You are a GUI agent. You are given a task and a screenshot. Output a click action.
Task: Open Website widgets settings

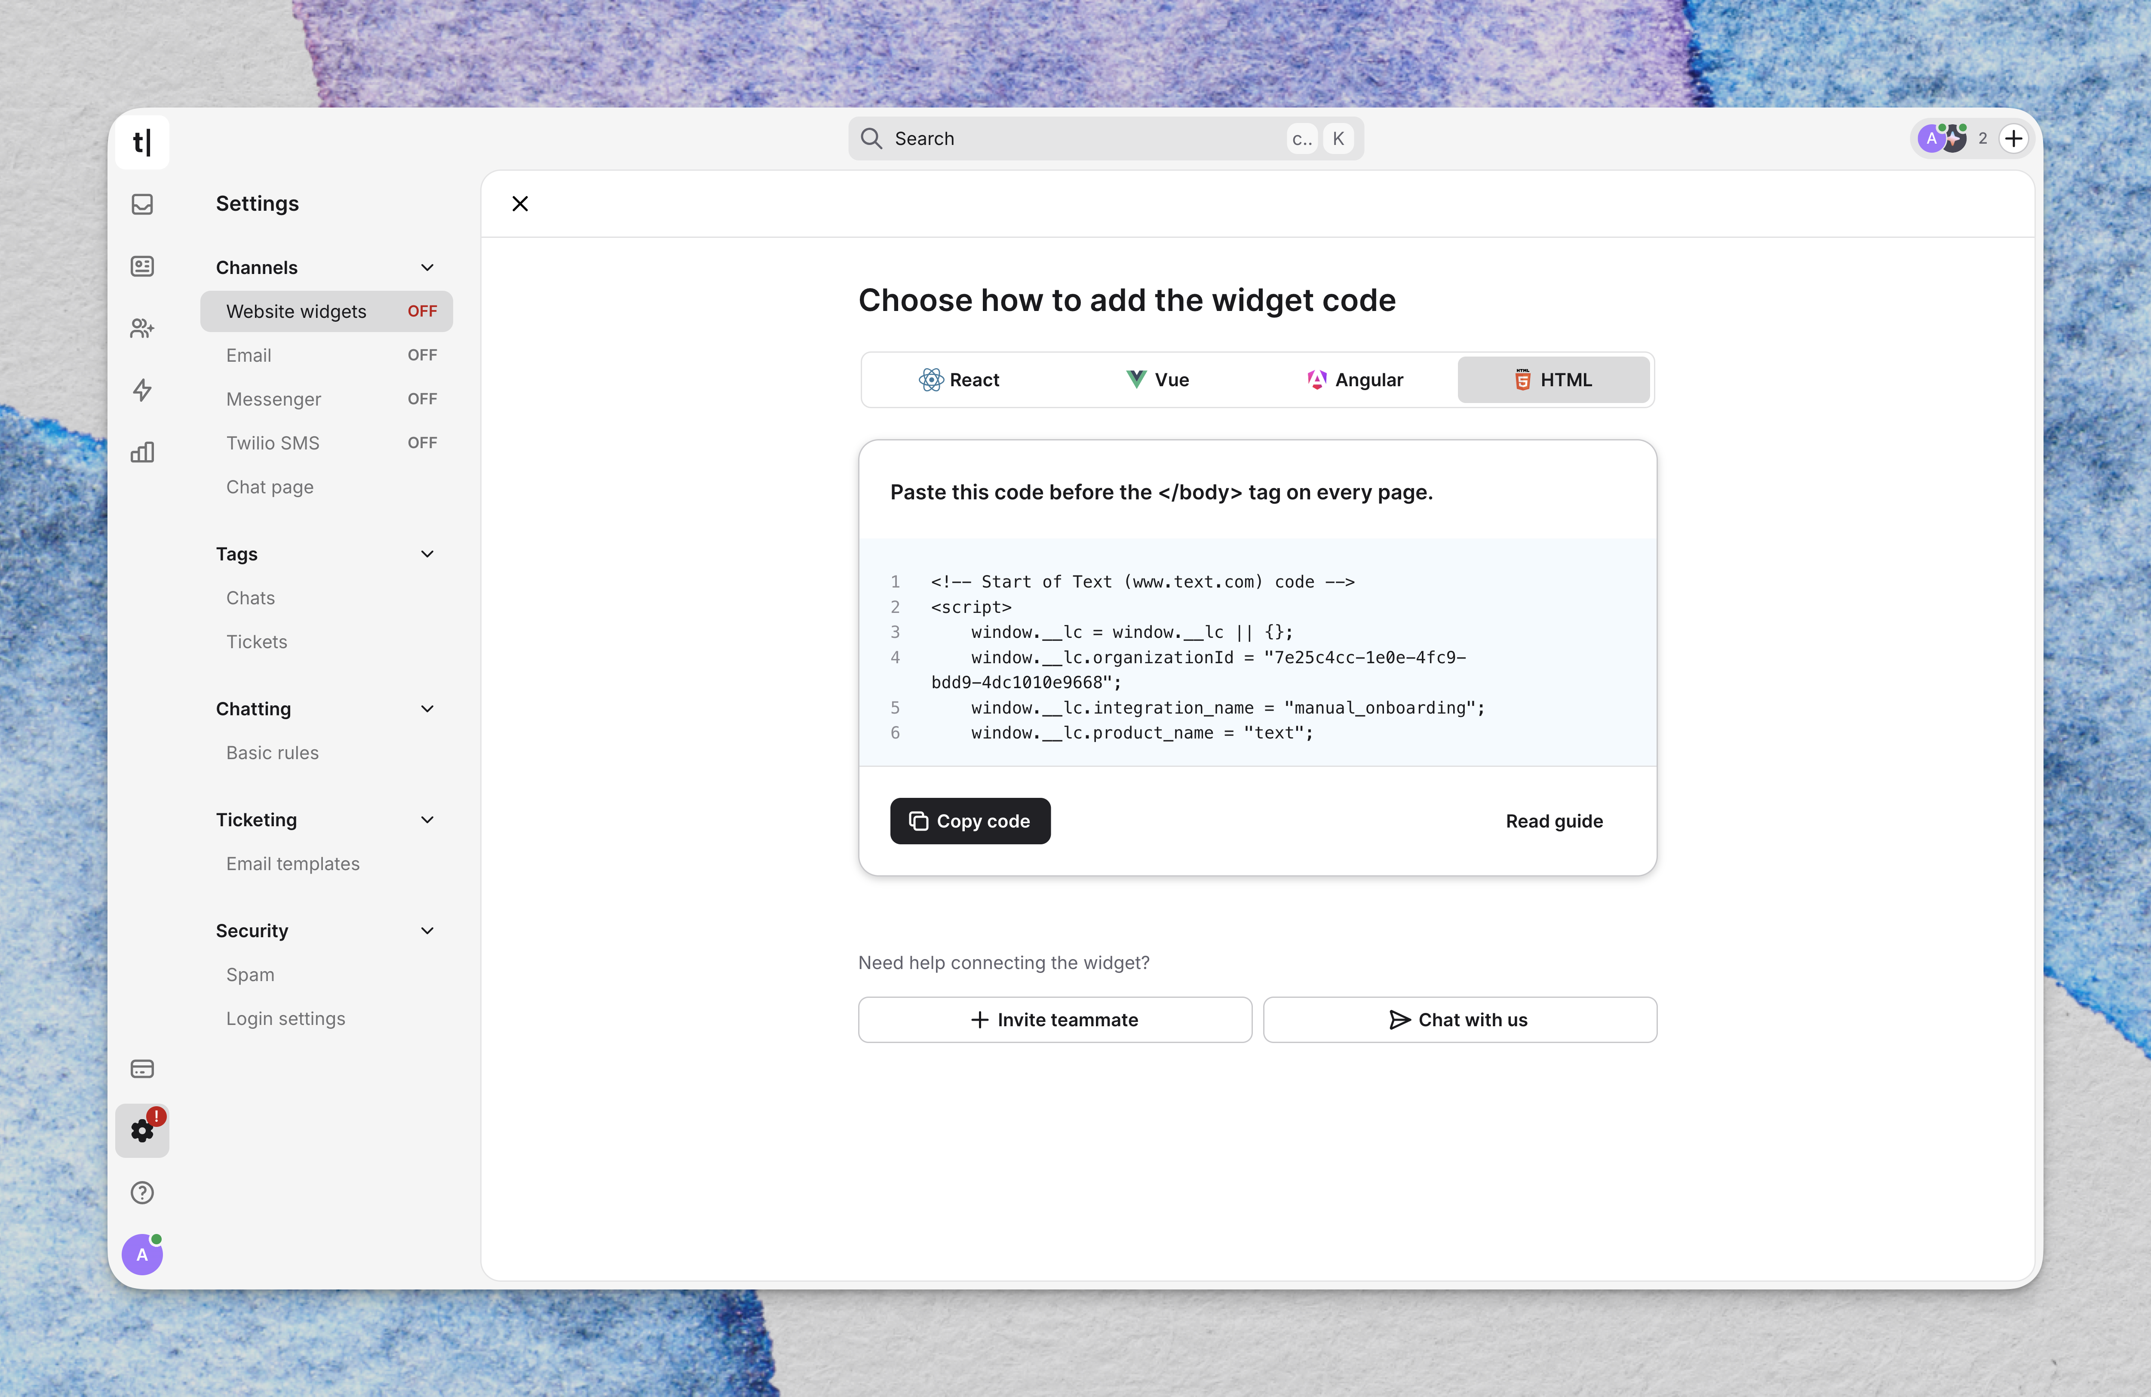tap(326, 311)
